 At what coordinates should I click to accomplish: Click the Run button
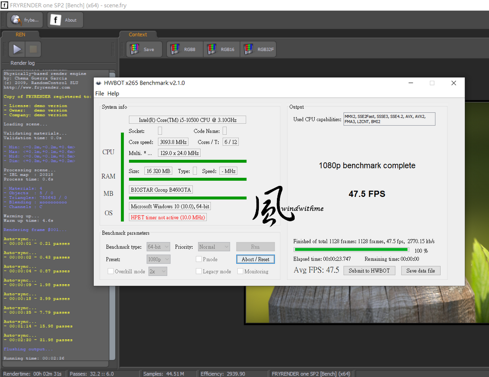click(255, 247)
